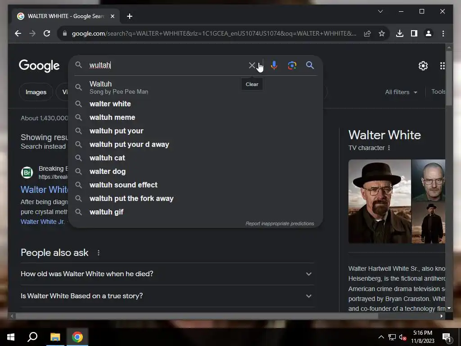Toggle Chrome side panel
Image resolution: width=461 pixels, height=346 pixels.
point(414,33)
